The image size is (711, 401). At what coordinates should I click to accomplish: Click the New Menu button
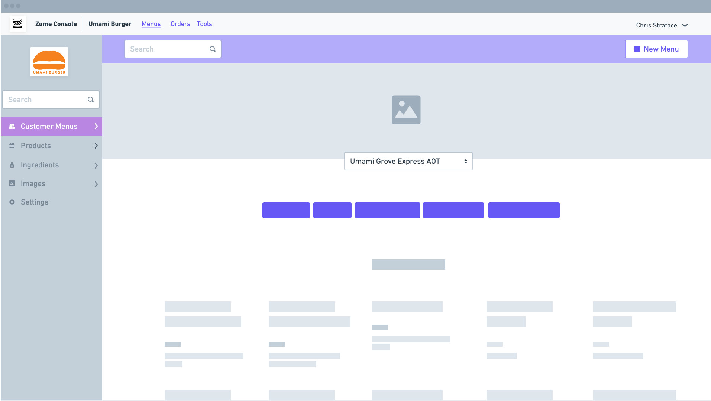[656, 49]
